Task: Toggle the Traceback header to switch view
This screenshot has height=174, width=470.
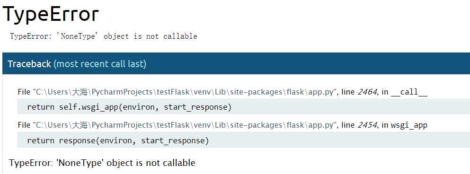Action: [x=236, y=63]
